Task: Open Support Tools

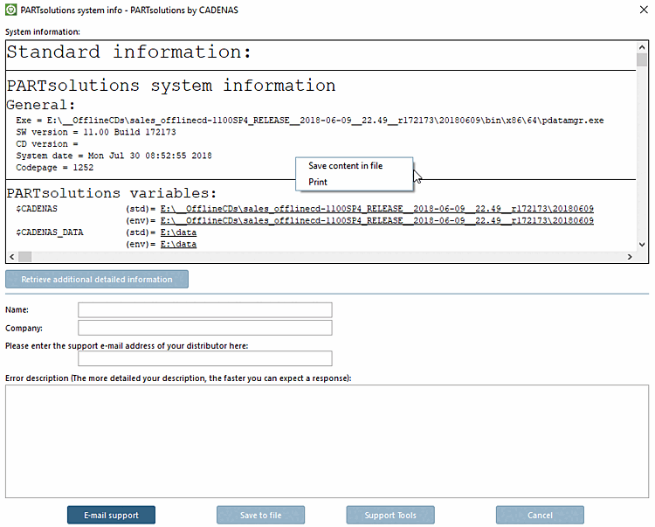Action: [x=390, y=515]
